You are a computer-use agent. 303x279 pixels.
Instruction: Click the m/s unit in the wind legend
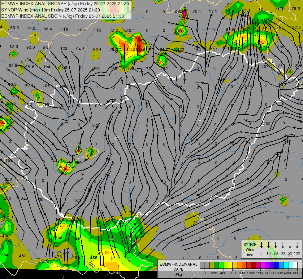(250, 255)
